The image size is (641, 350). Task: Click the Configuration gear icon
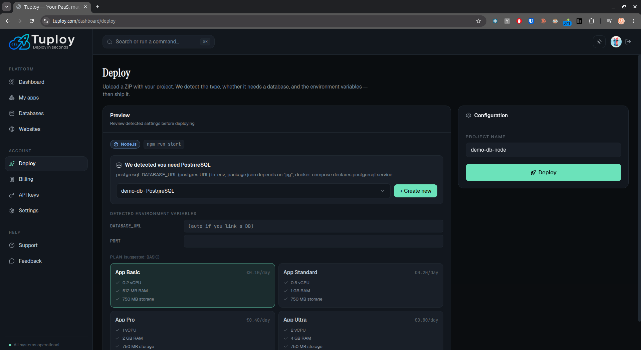click(x=468, y=116)
